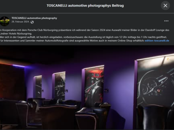Click the leftmost narrow illuminated wall picture

coord(39,86)
